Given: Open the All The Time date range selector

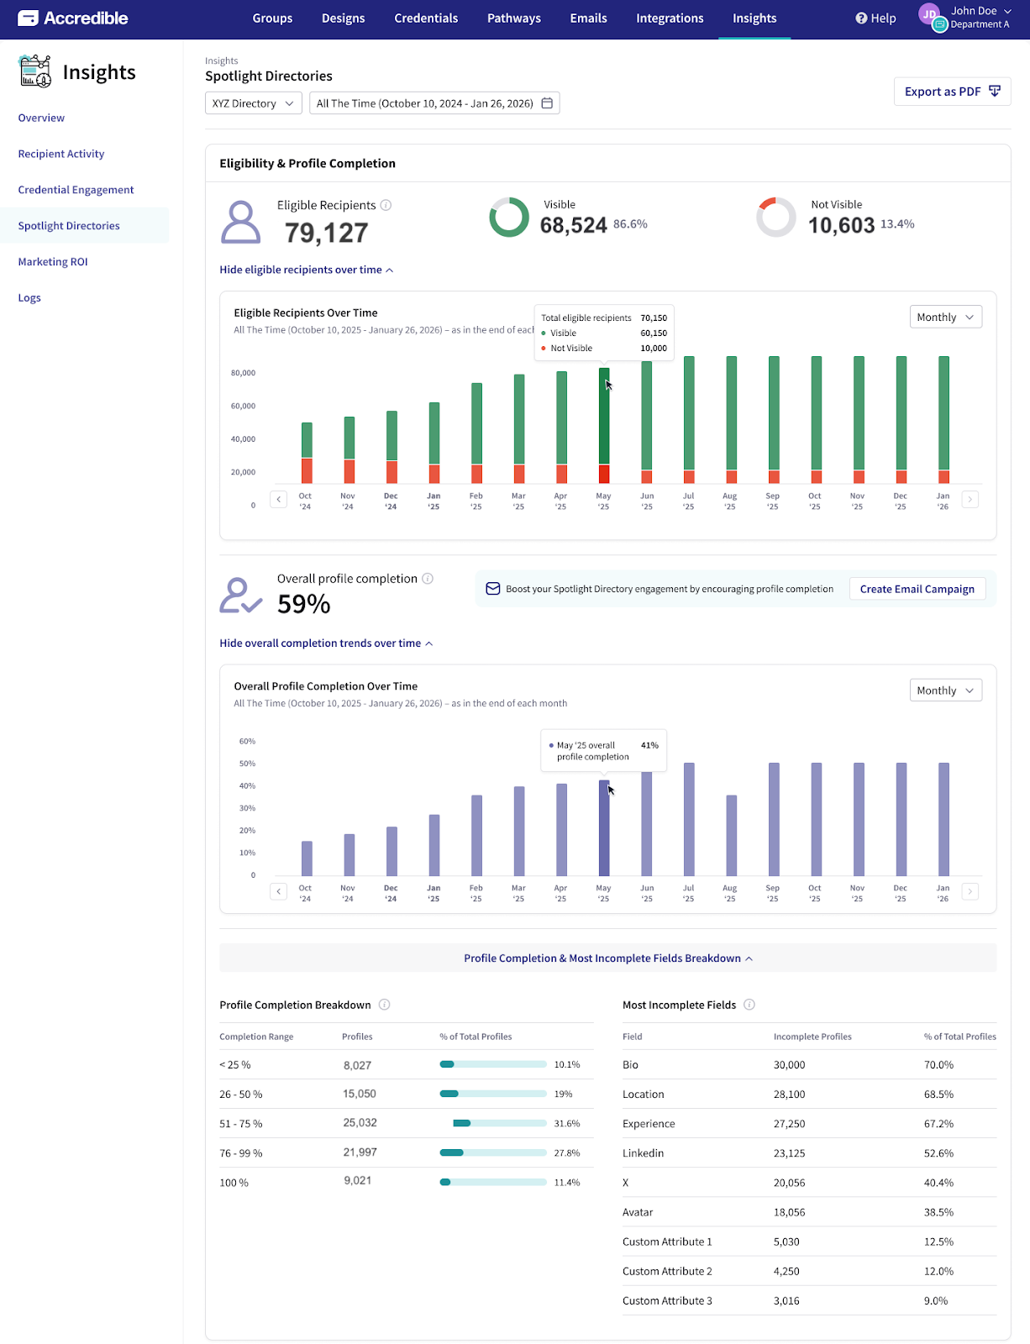Looking at the screenshot, I should pyautogui.click(x=434, y=103).
